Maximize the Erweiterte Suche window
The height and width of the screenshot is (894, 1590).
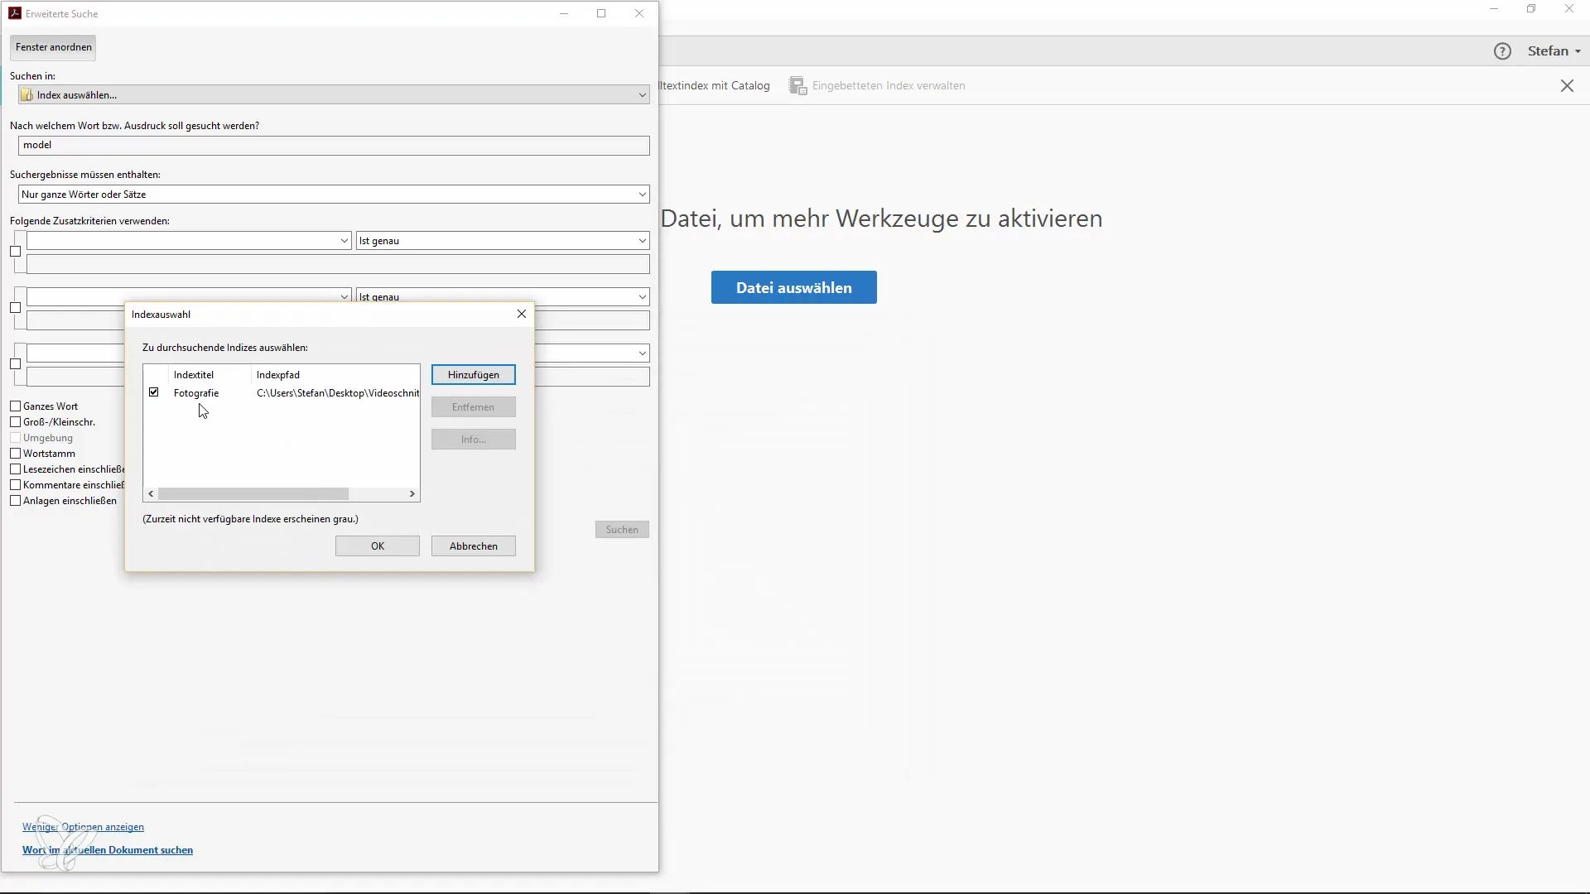[601, 13]
